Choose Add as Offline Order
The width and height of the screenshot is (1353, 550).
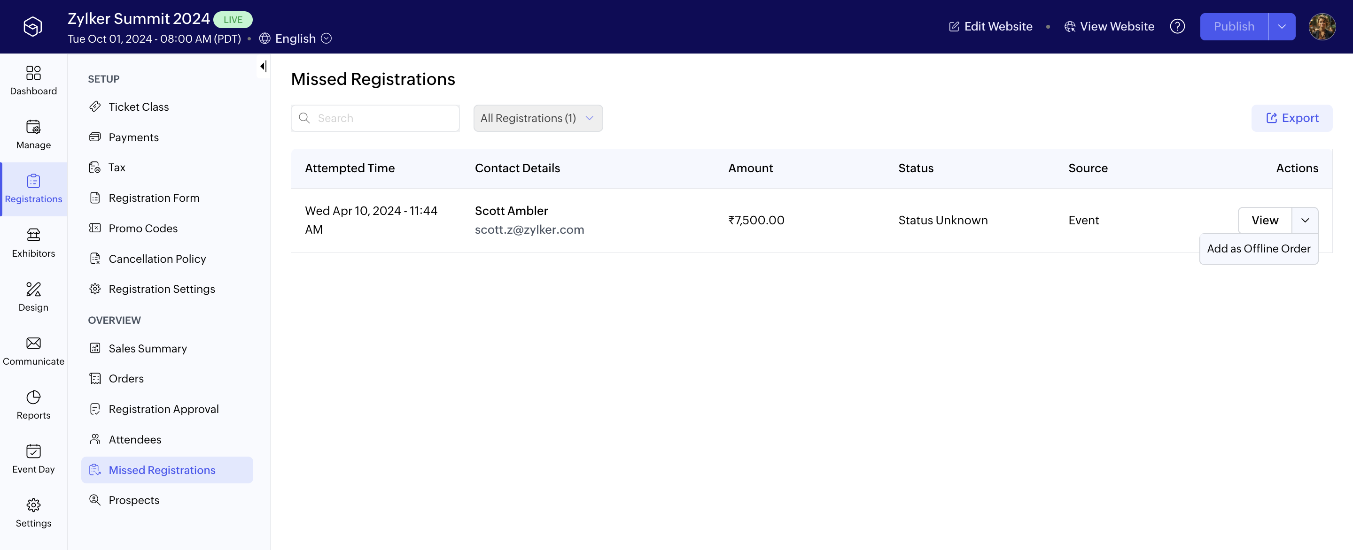tap(1259, 249)
